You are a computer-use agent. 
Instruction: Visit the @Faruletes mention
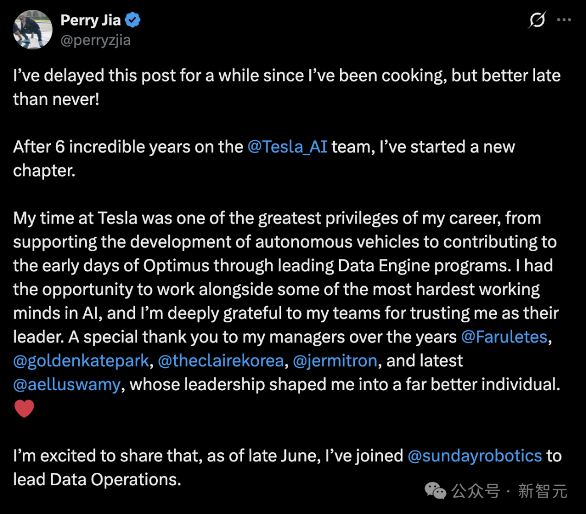click(504, 337)
